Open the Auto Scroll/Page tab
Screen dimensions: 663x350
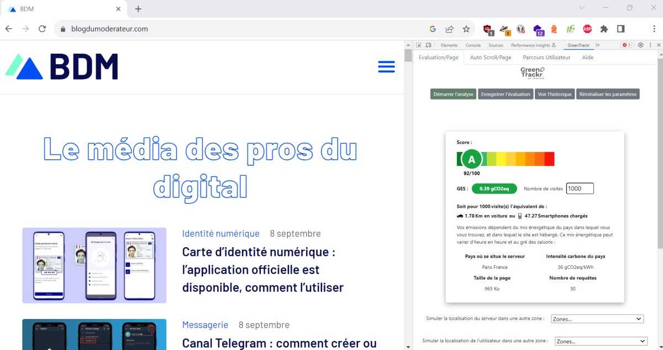coord(491,58)
